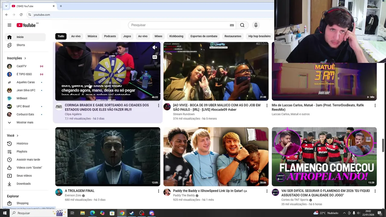Select the Podcasts filter chip
The image size is (386, 217).
click(110, 36)
